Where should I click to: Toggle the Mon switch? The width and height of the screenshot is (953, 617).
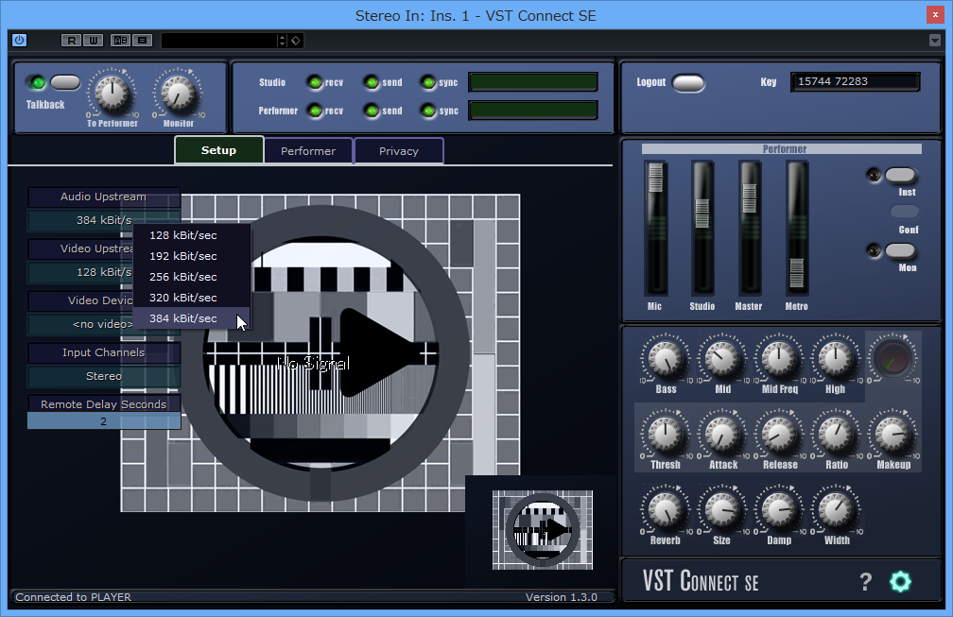901,250
